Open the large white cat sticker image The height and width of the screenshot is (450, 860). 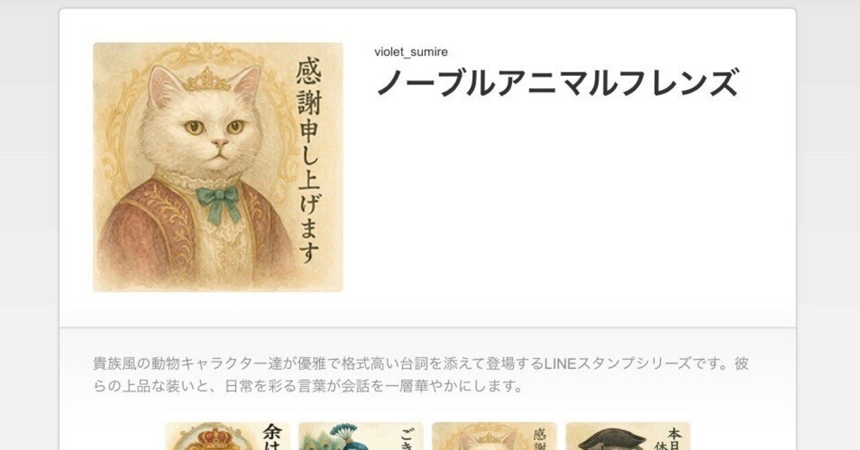(218, 167)
